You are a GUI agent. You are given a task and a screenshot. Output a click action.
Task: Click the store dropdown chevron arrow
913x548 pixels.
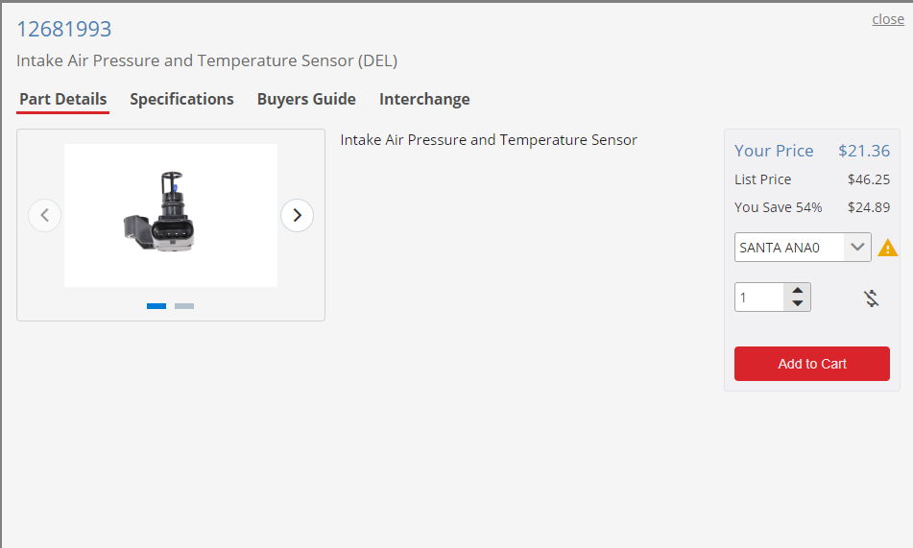pyautogui.click(x=857, y=247)
